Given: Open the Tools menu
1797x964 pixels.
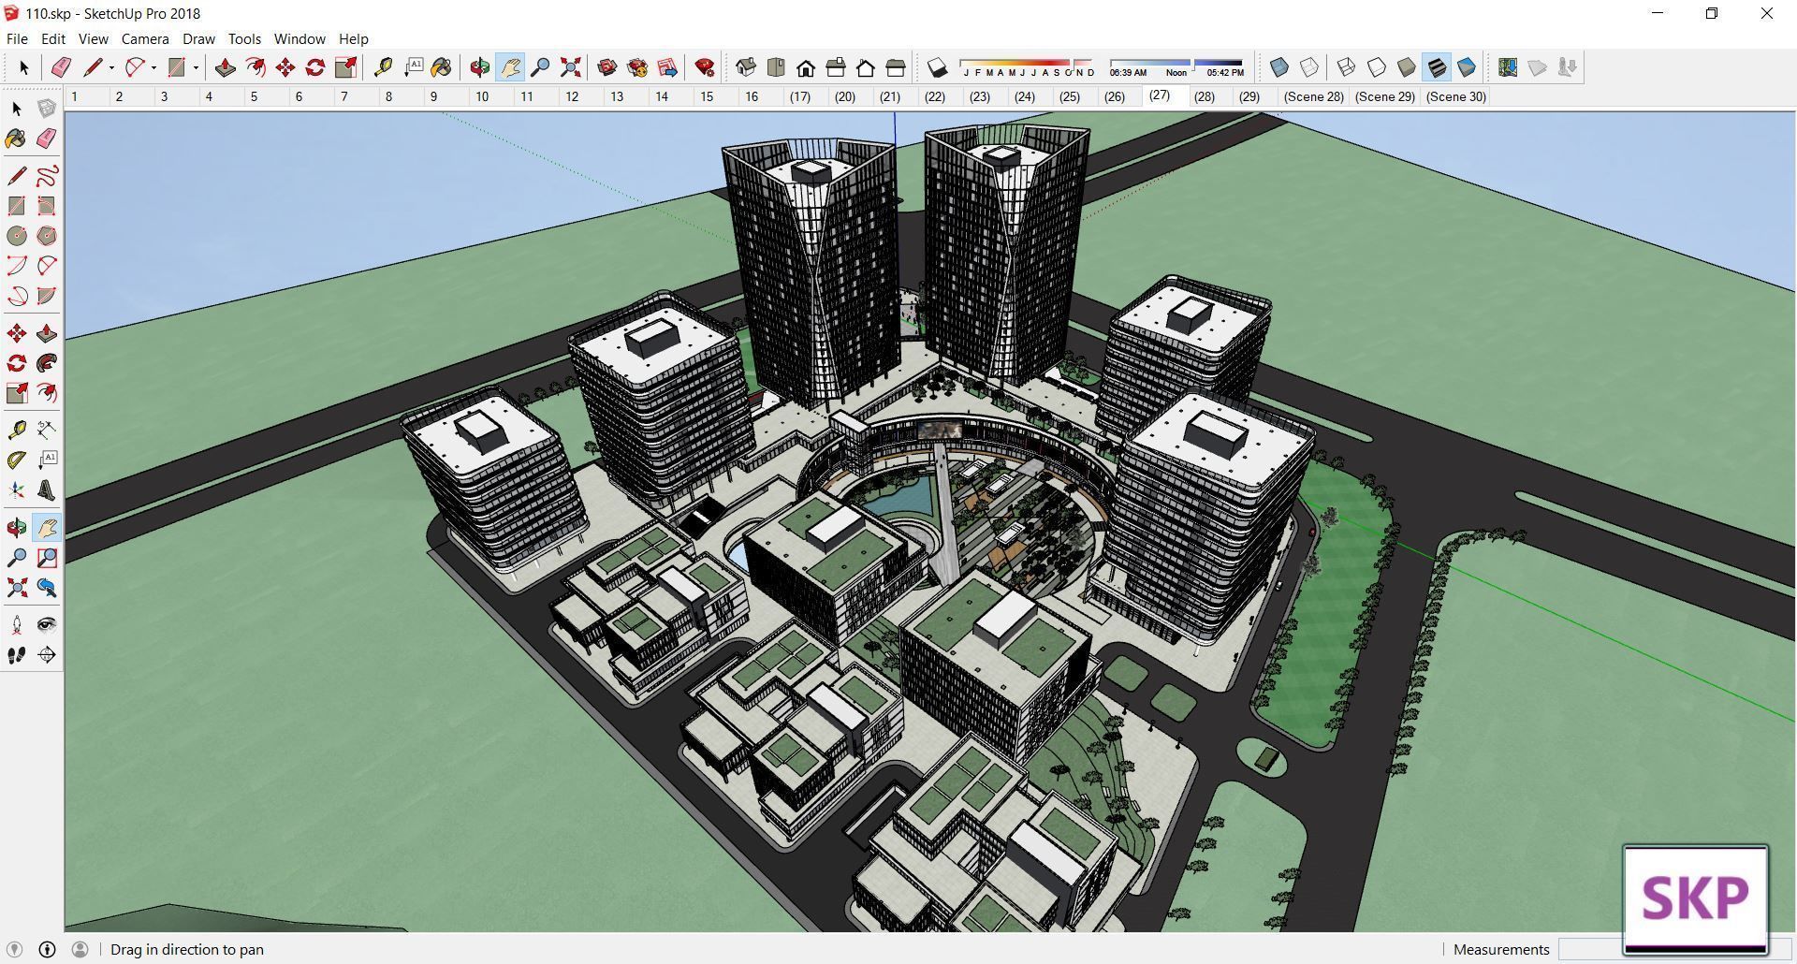Looking at the screenshot, I should coord(244,38).
